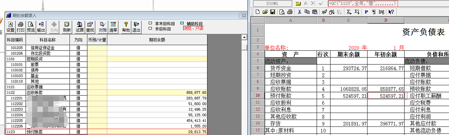This screenshot has width=449, height=135.
Task: Open the 查找 find tool
Action: (90, 27)
